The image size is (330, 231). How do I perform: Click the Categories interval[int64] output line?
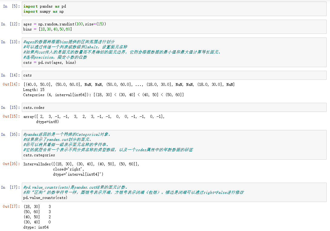pos(103,95)
